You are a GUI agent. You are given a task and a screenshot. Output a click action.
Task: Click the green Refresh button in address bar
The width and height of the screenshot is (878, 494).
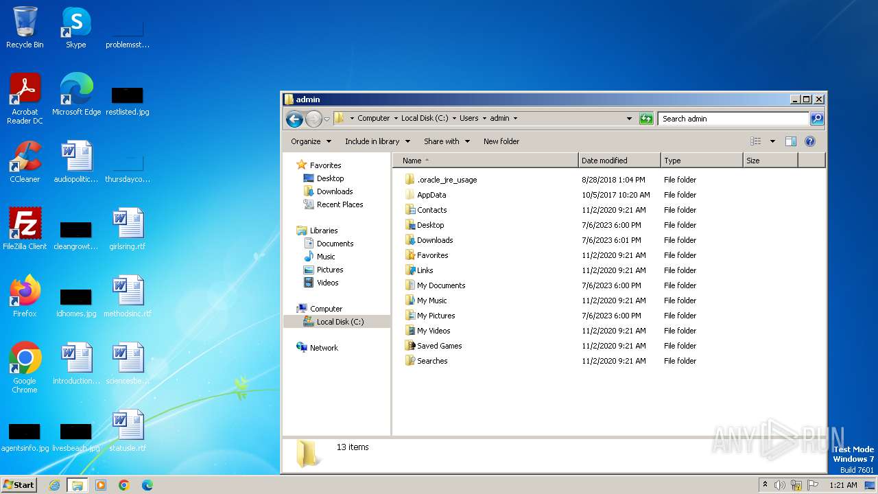pyautogui.click(x=646, y=119)
